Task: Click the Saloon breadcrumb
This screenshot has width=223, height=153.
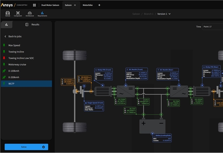Action: pos(136,14)
